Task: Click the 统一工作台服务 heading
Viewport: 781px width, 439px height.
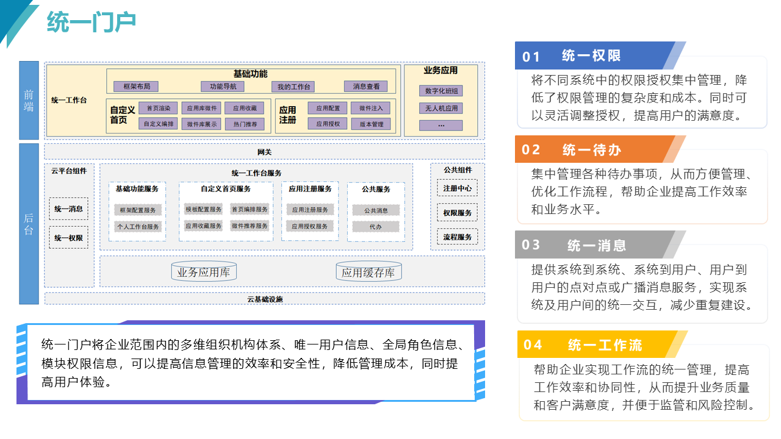Action: (257, 173)
